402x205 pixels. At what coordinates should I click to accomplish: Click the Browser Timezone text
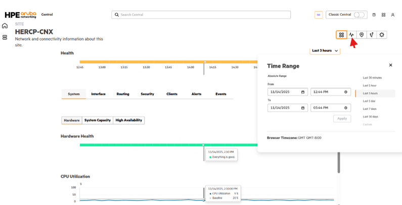pos(294,138)
